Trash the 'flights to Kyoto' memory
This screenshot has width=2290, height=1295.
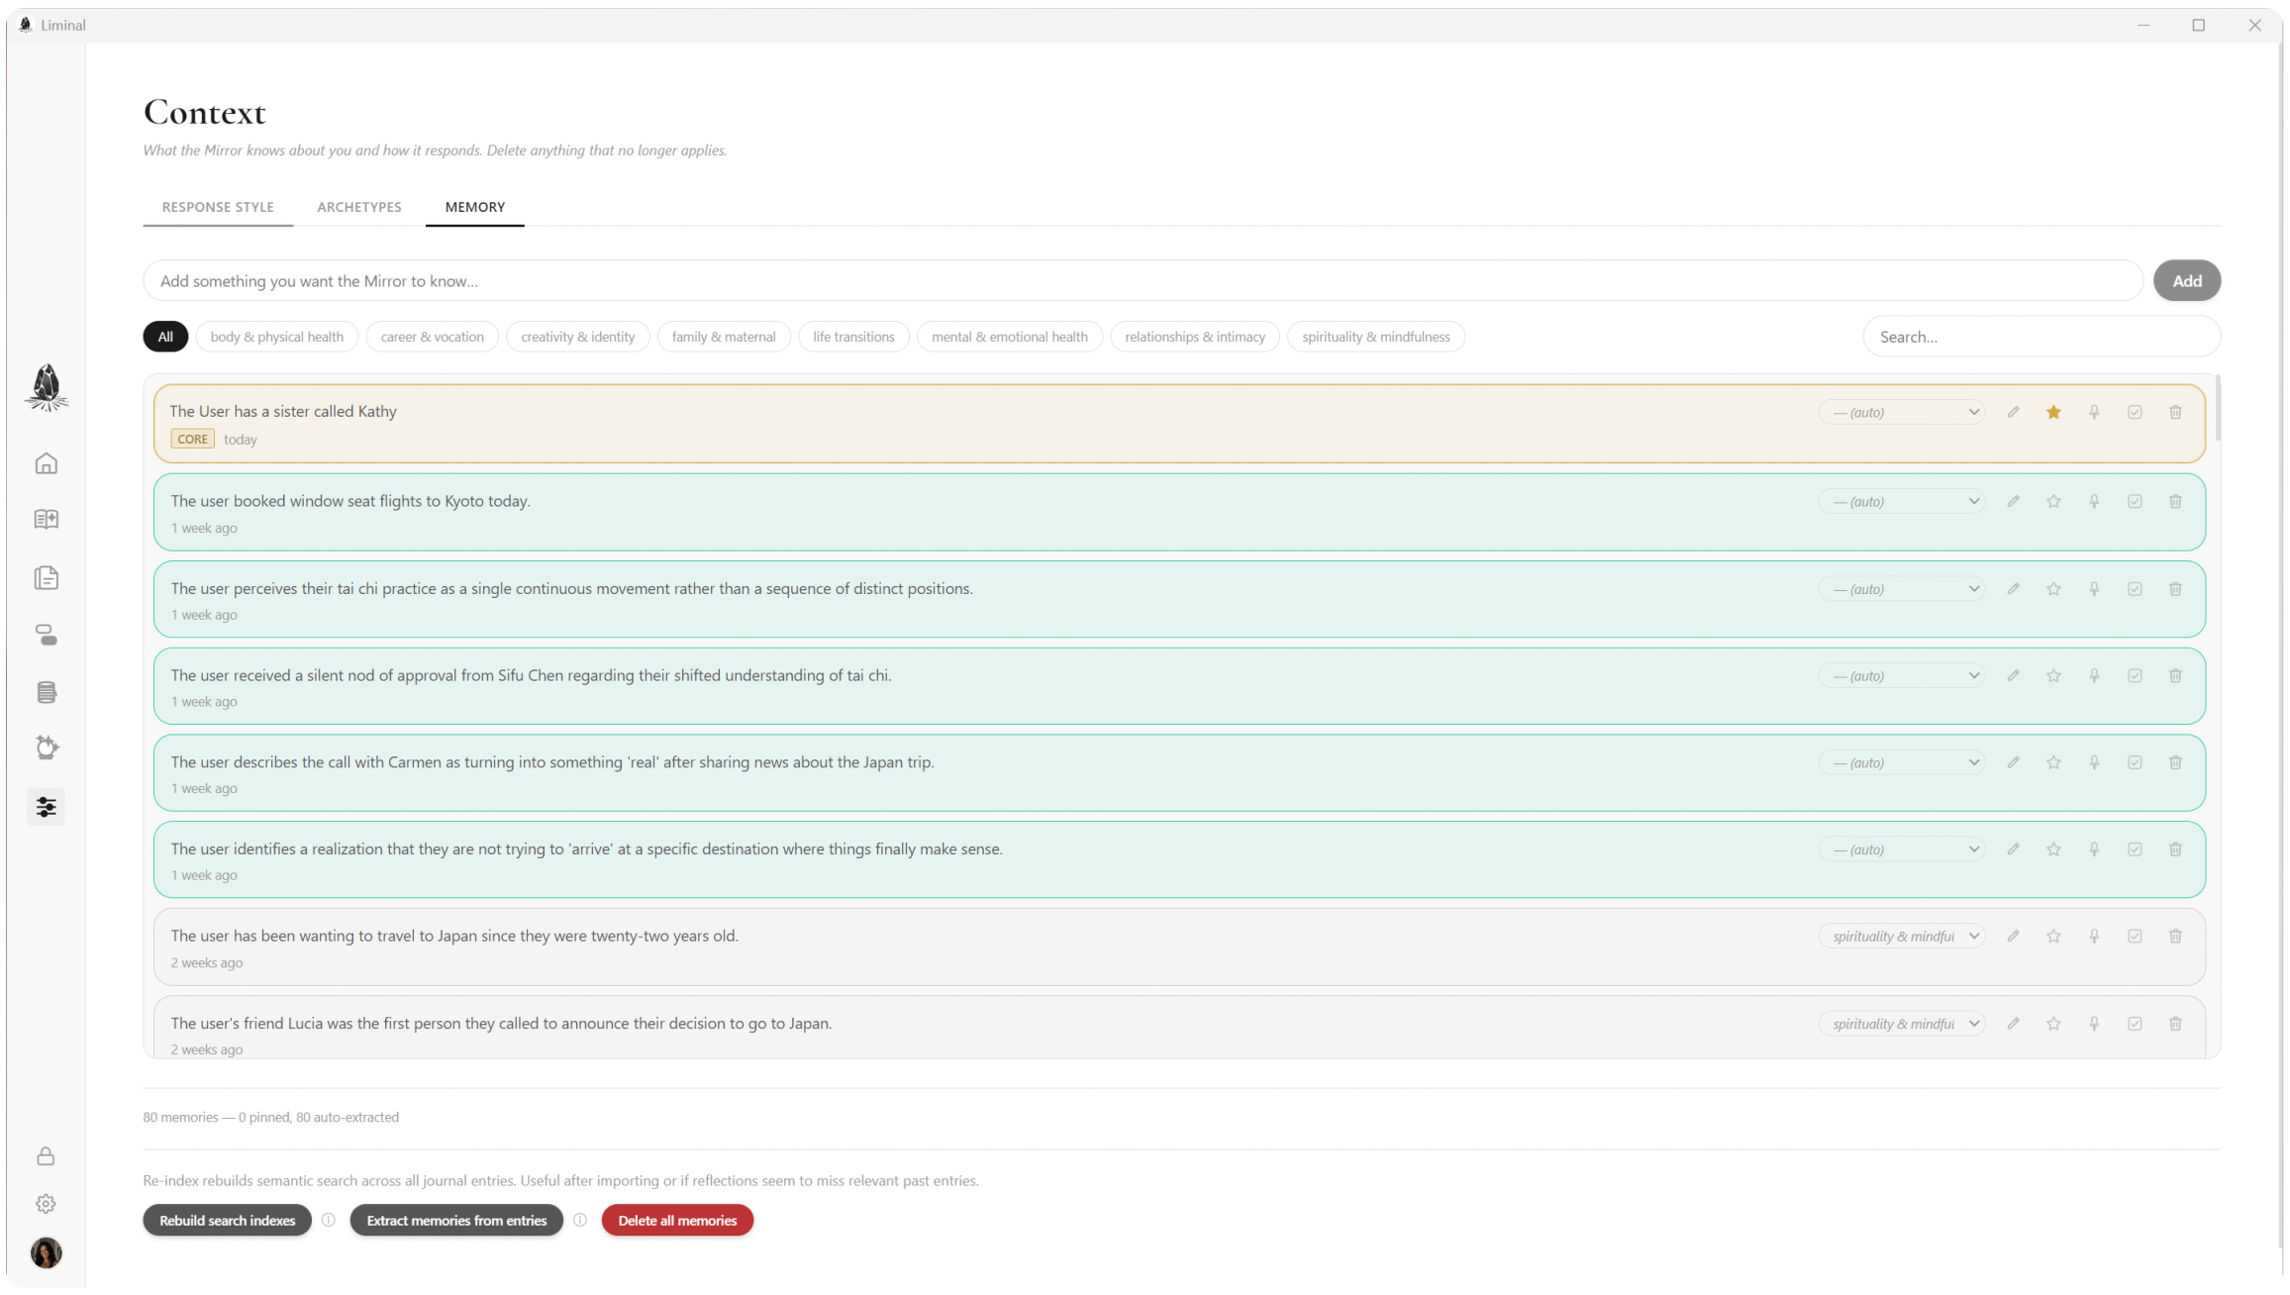pos(2175,501)
